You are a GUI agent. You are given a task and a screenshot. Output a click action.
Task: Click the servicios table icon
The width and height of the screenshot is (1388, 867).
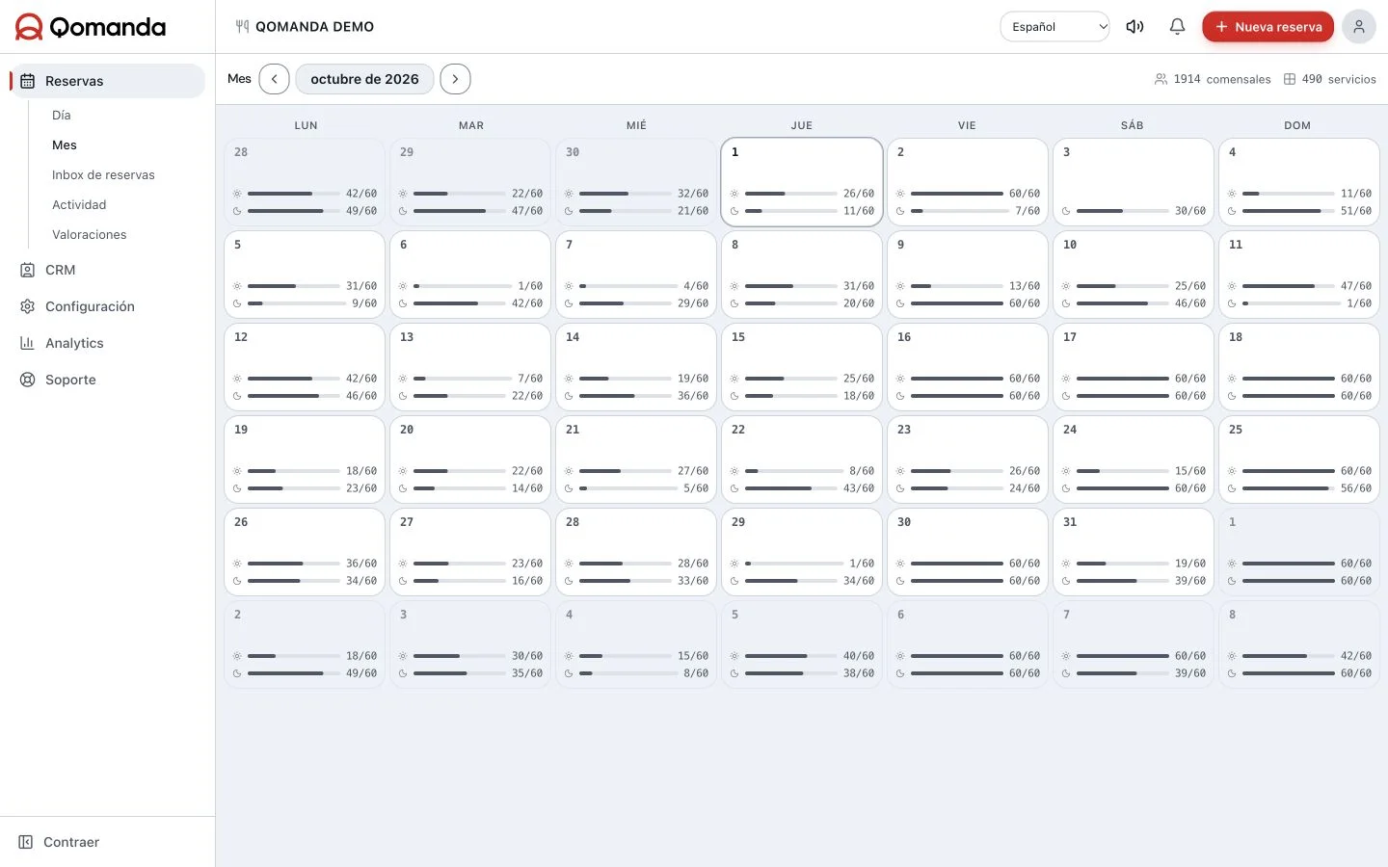1290,79
